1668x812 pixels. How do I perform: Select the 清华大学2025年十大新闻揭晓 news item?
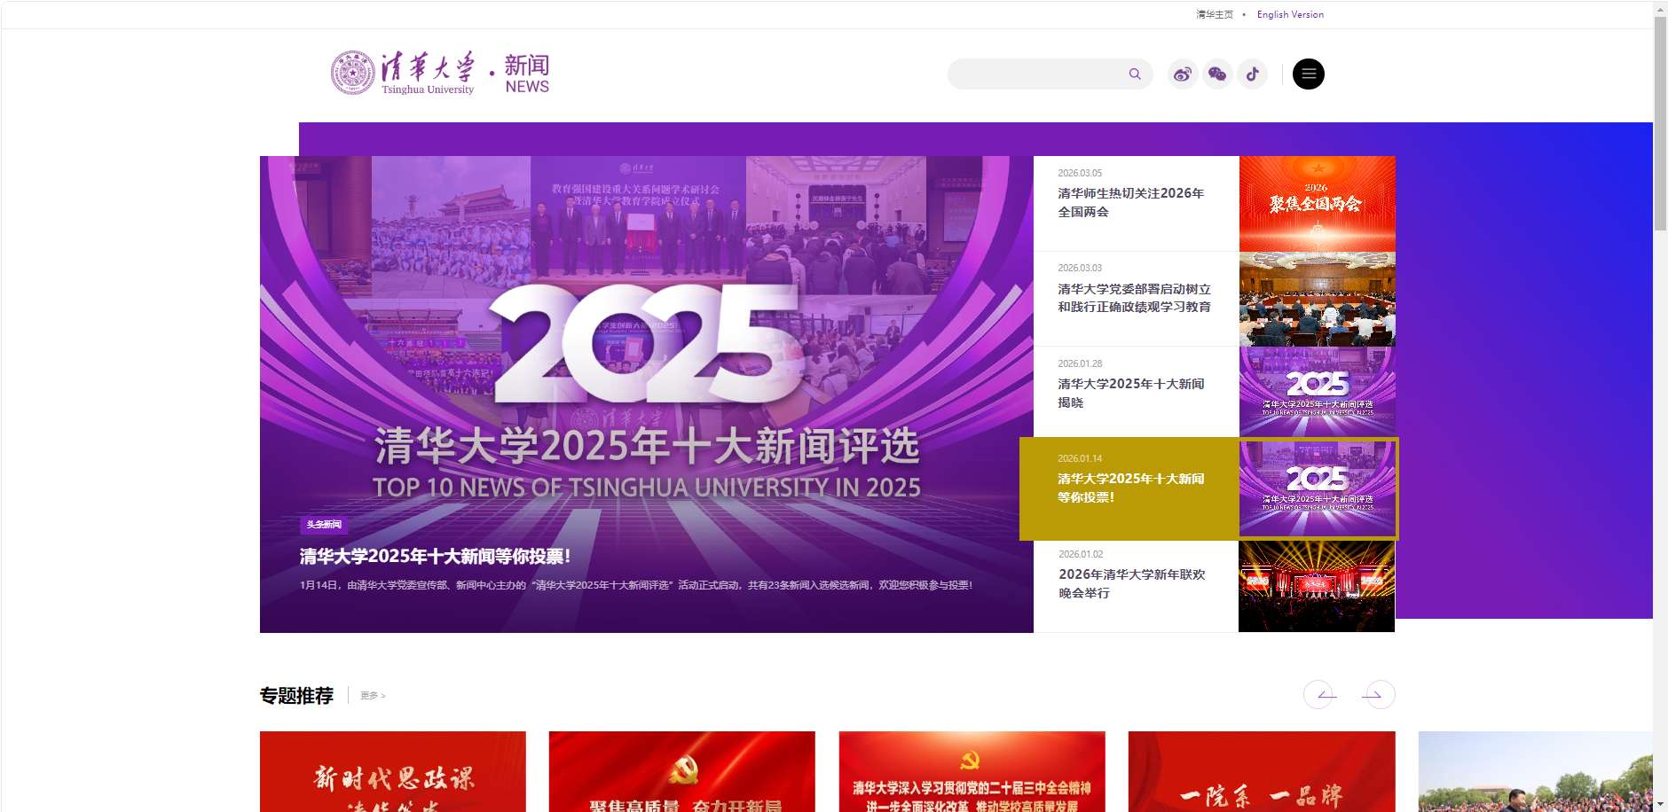[1130, 393]
